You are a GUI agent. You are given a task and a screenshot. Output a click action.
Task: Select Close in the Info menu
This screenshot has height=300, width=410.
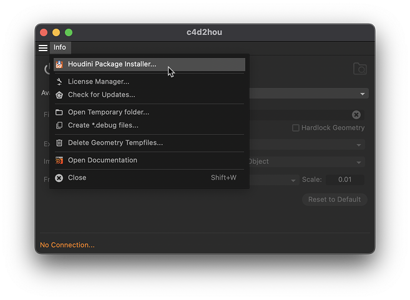[149, 178]
